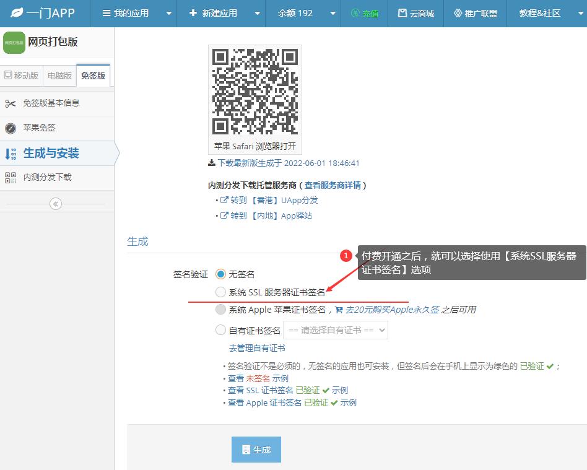The width and height of the screenshot is (587, 470).
Task: Expand the 新建应用 dropdown arrow
Action: click(257, 14)
